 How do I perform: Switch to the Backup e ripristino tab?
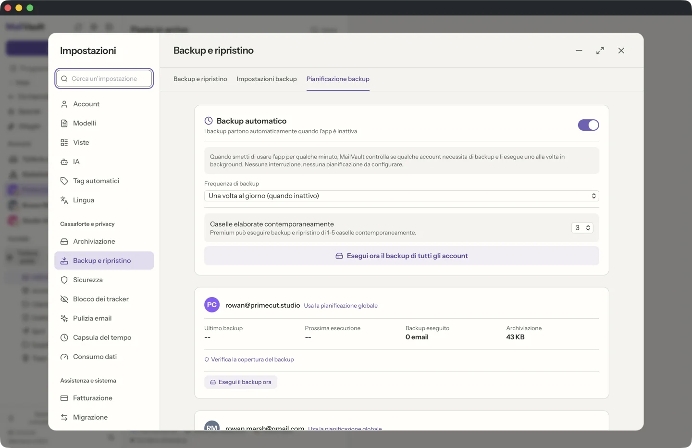200,79
